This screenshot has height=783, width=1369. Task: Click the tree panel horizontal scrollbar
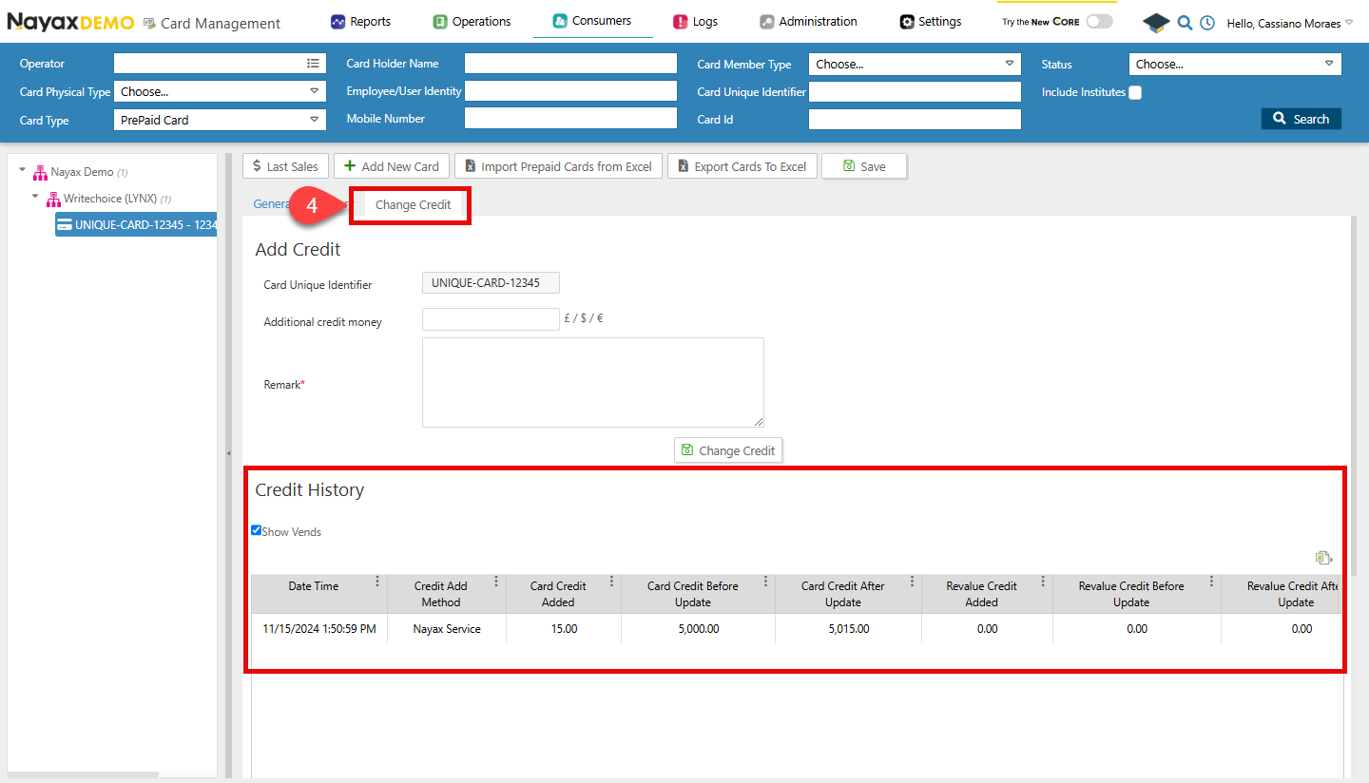point(82,774)
